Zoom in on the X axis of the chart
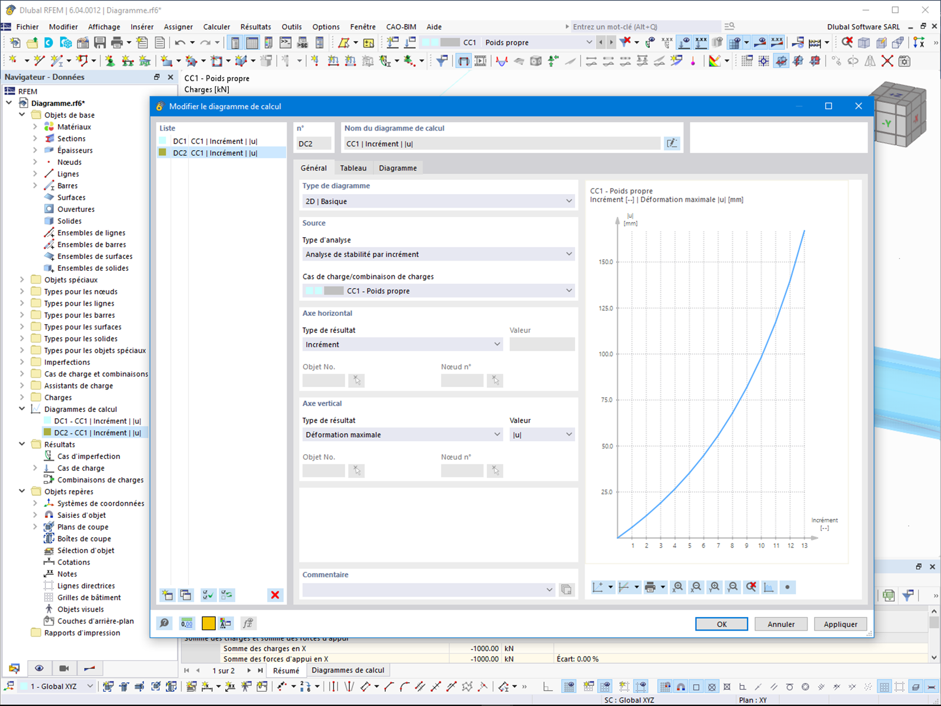 (x=678, y=587)
